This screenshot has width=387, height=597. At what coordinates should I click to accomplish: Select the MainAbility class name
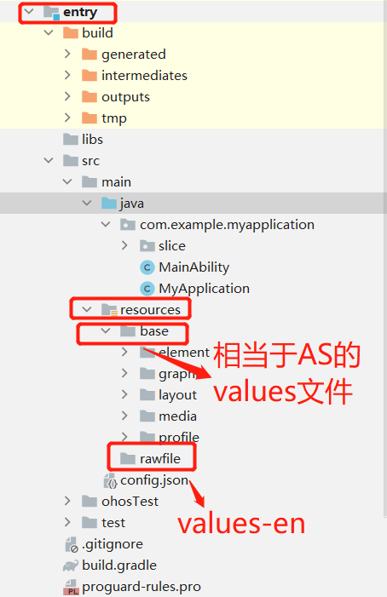pyautogui.click(x=193, y=267)
